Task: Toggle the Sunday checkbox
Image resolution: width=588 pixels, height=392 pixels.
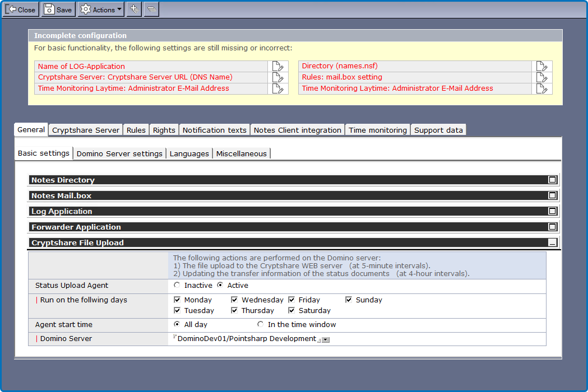Action: click(349, 300)
